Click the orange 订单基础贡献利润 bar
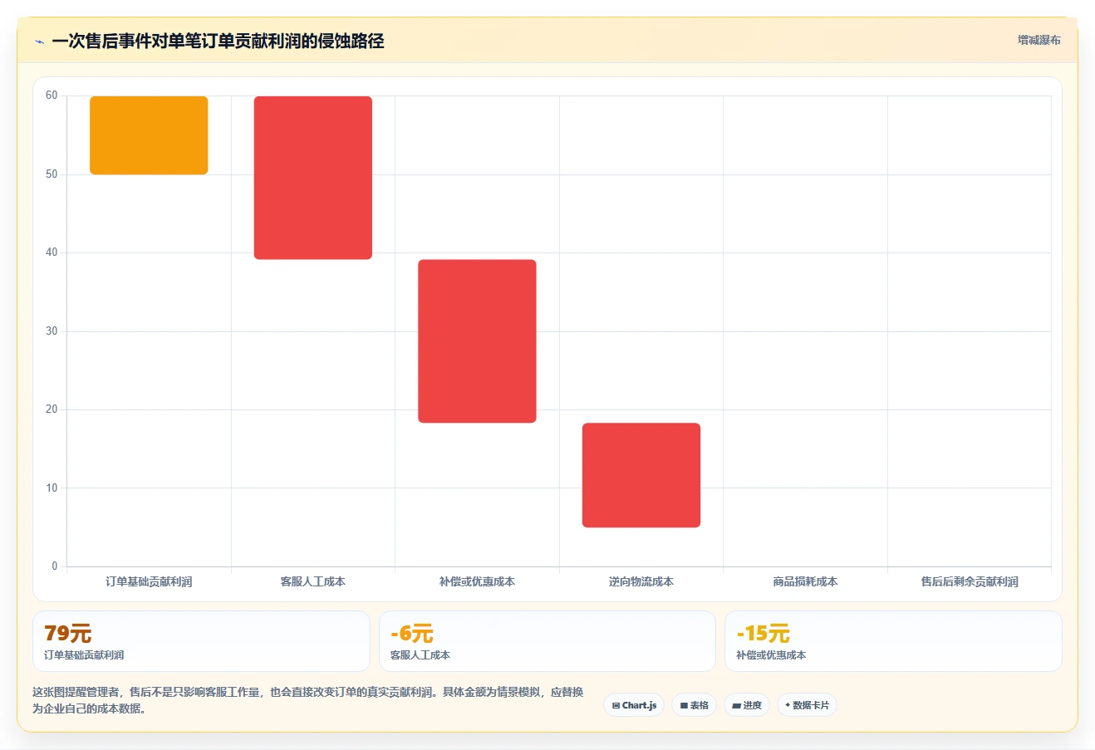Image resolution: width=1095 pixels, height=750 pixels. 149,135
